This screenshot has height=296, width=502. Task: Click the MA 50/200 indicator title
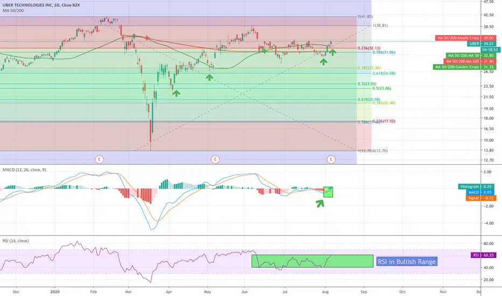point(13,11)
